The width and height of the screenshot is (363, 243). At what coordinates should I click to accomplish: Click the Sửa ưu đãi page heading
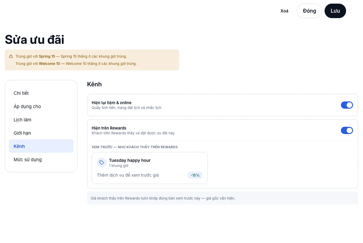click(x=34, y=40)
